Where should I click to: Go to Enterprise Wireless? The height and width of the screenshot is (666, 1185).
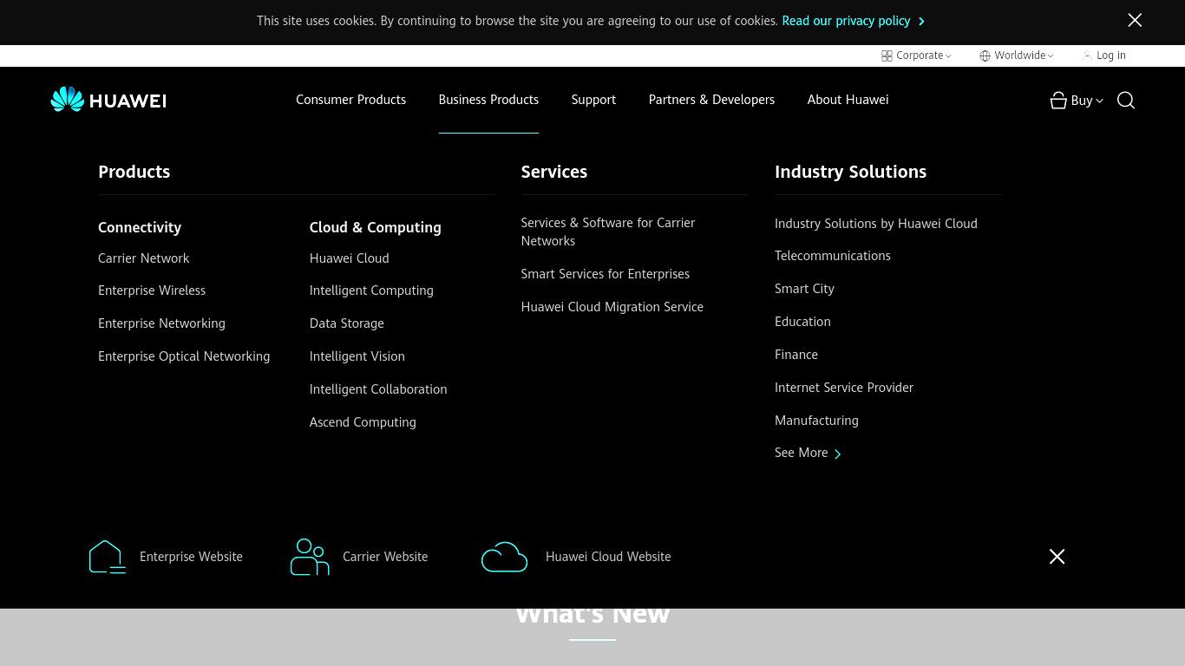[152, 291]
